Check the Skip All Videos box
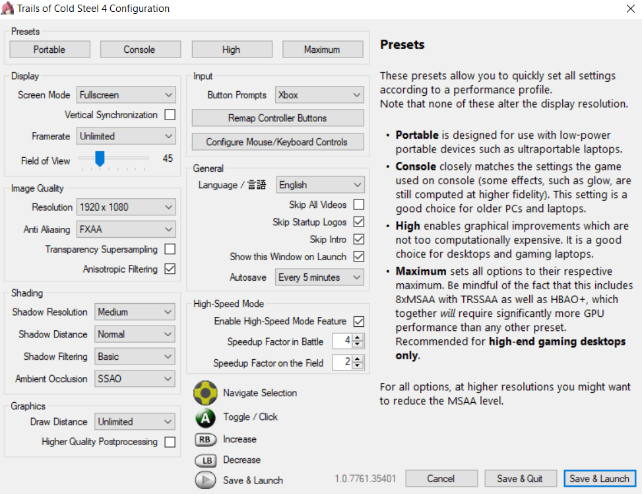The image size is (642, 494). (x=359, y=204)
